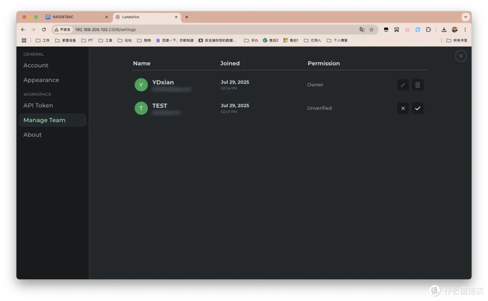Go back in browser history

(23, 29)
